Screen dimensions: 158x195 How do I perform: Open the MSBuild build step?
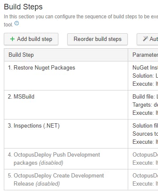coord(21,97)
